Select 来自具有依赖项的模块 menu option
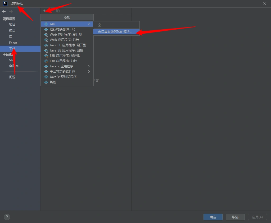The width and height of the screenshot is (271, 223). click(x=115, y=32)
